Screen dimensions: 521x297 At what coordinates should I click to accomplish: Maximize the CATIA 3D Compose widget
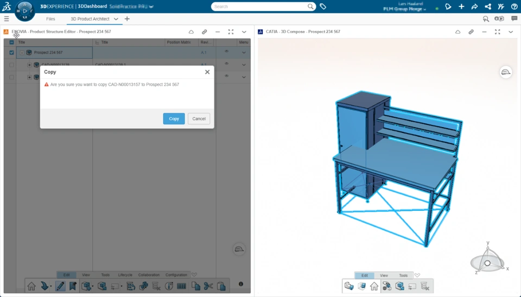[x=498, y=32]
